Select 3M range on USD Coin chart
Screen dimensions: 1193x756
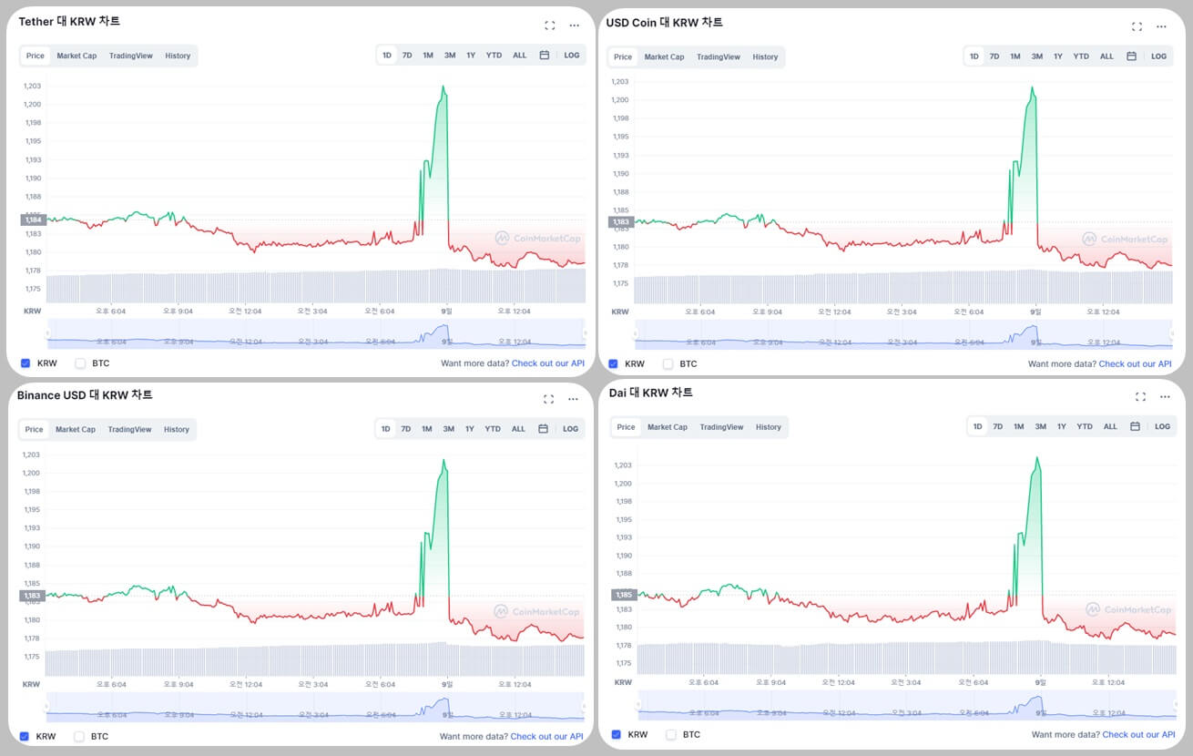tap(1037, 56)
